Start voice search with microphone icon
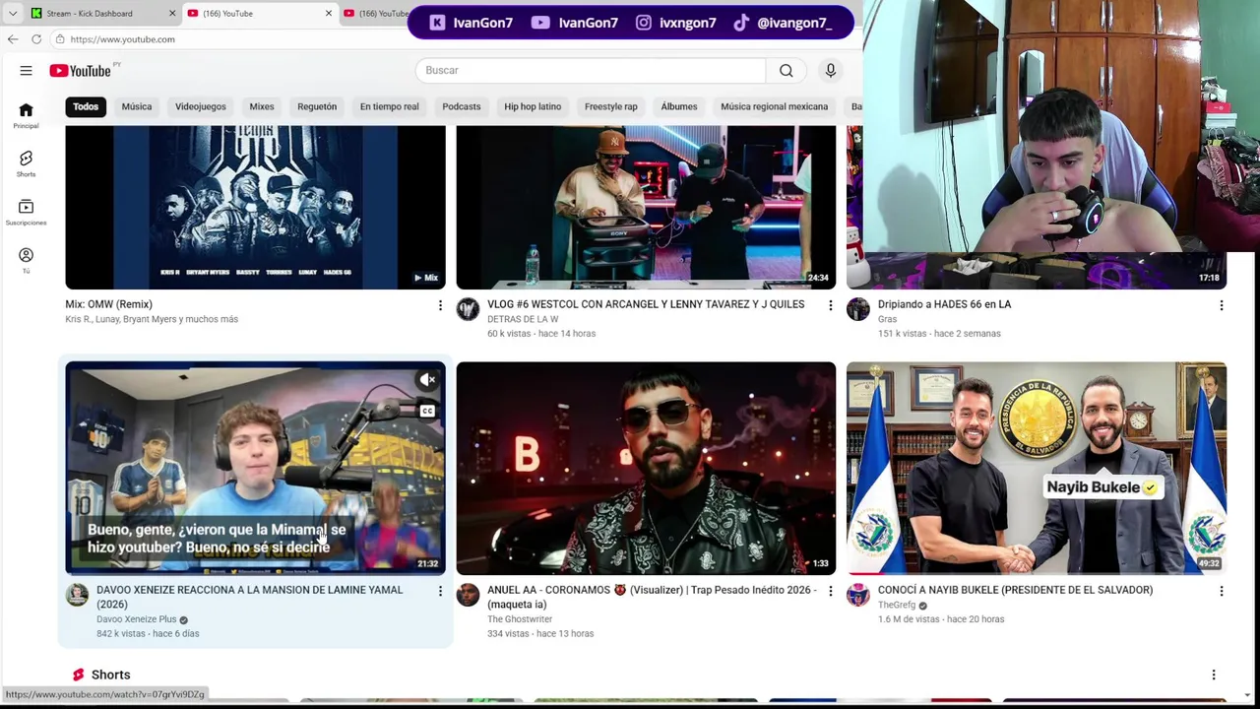 pyautogui.click(x=830, y=70)
